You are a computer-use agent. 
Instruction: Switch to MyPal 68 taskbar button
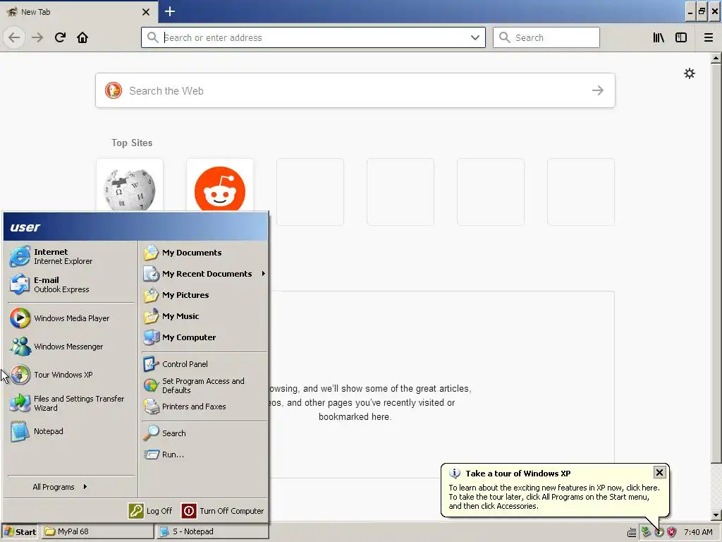(98, 531)
